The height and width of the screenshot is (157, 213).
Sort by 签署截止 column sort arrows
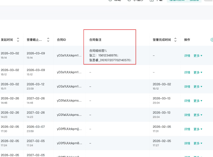click(x=48, y=40)
